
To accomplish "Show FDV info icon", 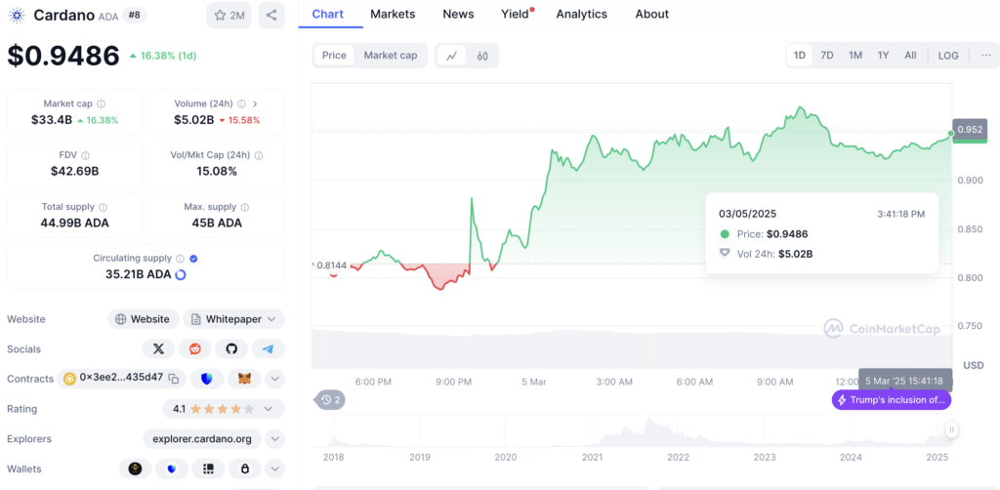I will point(86,155).
